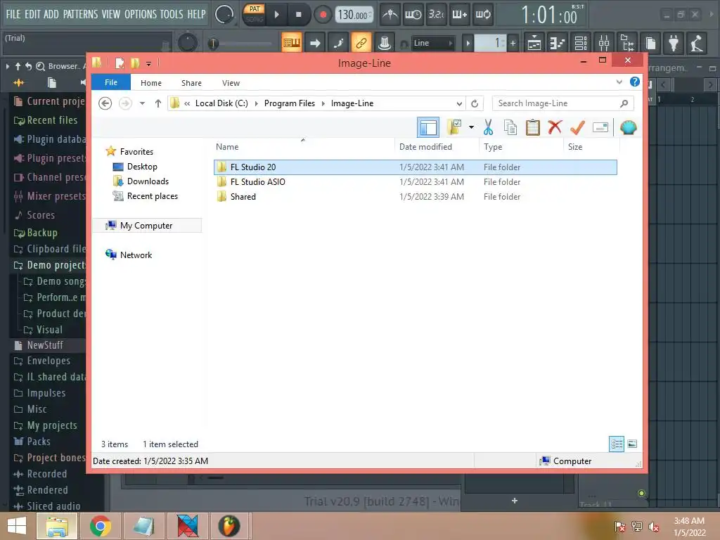Open FL Studio's OPTIONS menu
Image resolution: width=720 pixels, height=540 pixels.
point(141,14)
